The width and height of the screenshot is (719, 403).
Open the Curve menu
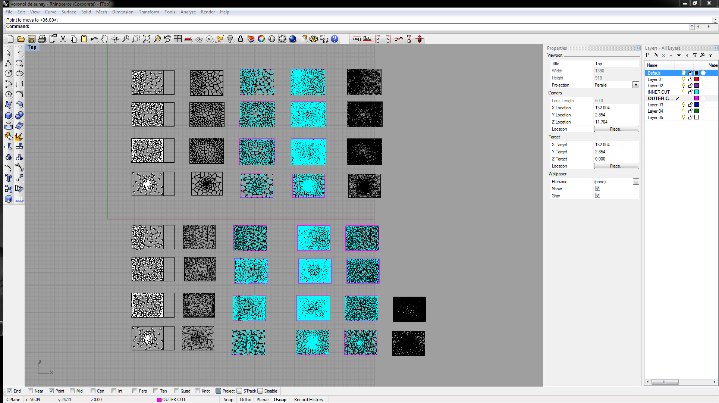51,12
